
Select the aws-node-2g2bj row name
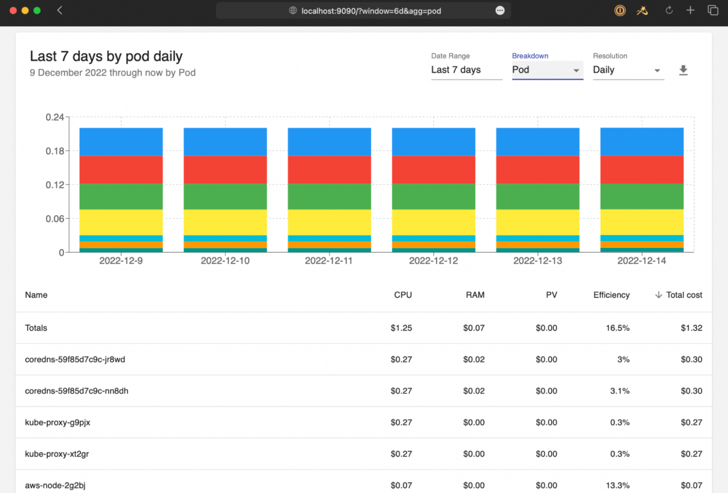click(x=55, y=485)
